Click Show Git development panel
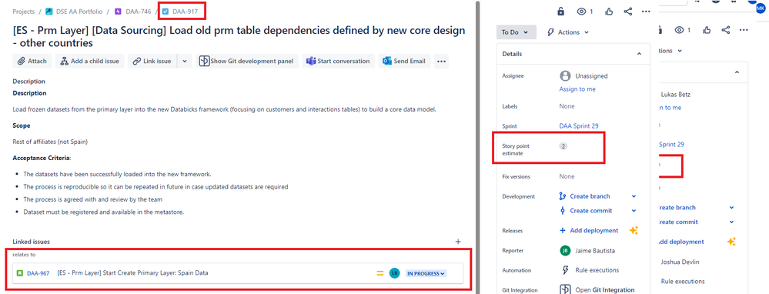This screenshot has height=294, width=769. tap(247, 62)
